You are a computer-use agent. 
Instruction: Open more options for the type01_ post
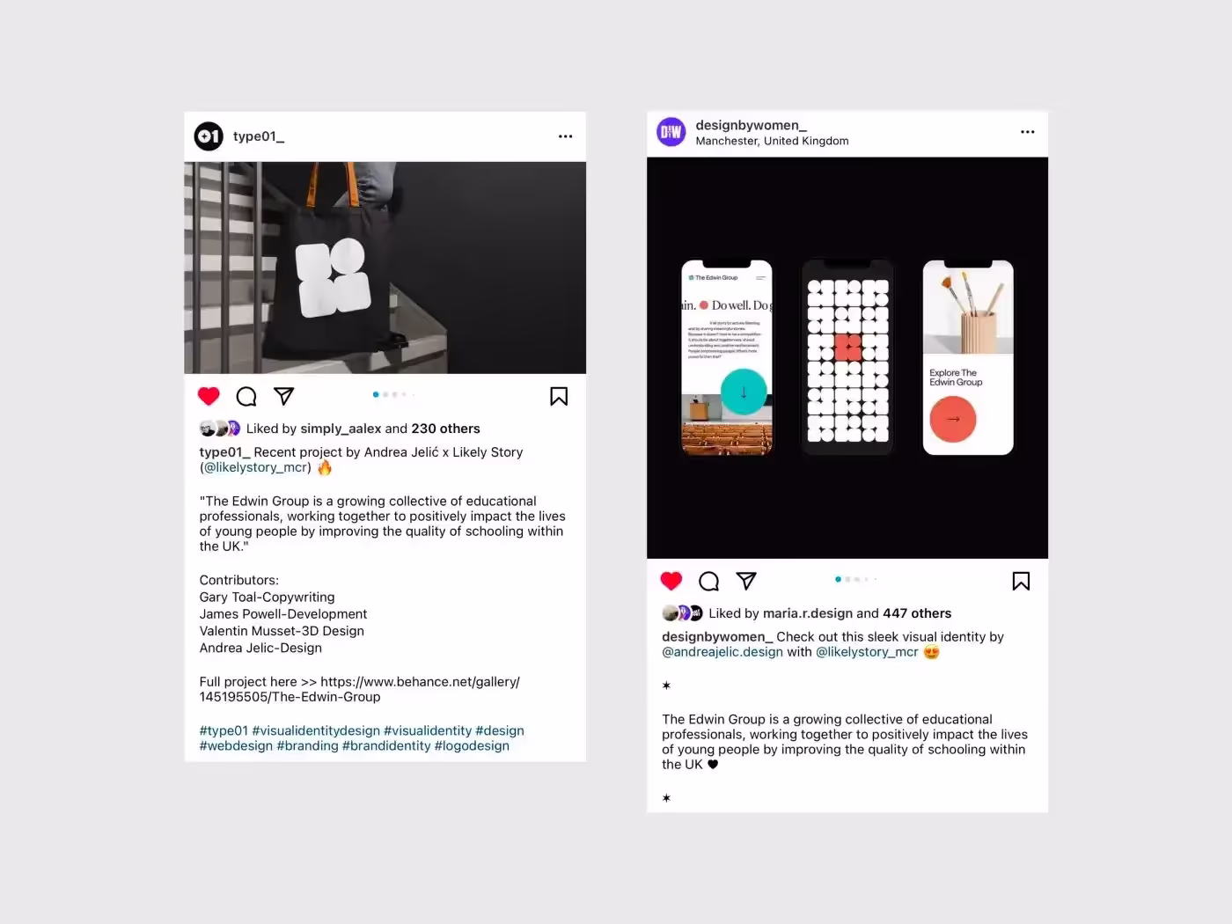565,136
